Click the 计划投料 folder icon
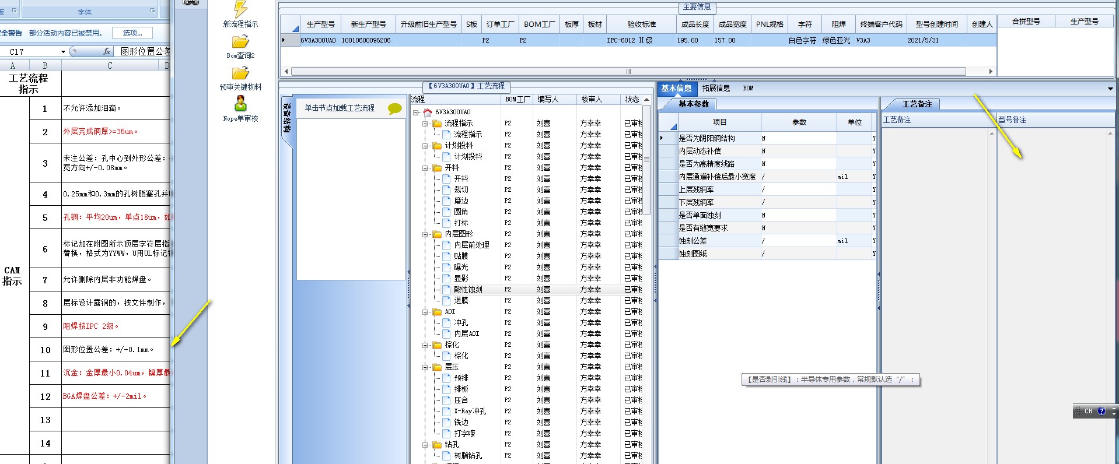 pyautogui.click(x=437, y=145)
